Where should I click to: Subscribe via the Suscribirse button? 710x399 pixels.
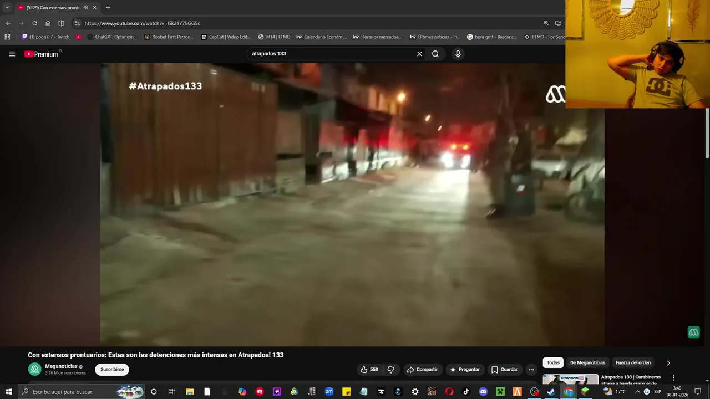[112, 370]
